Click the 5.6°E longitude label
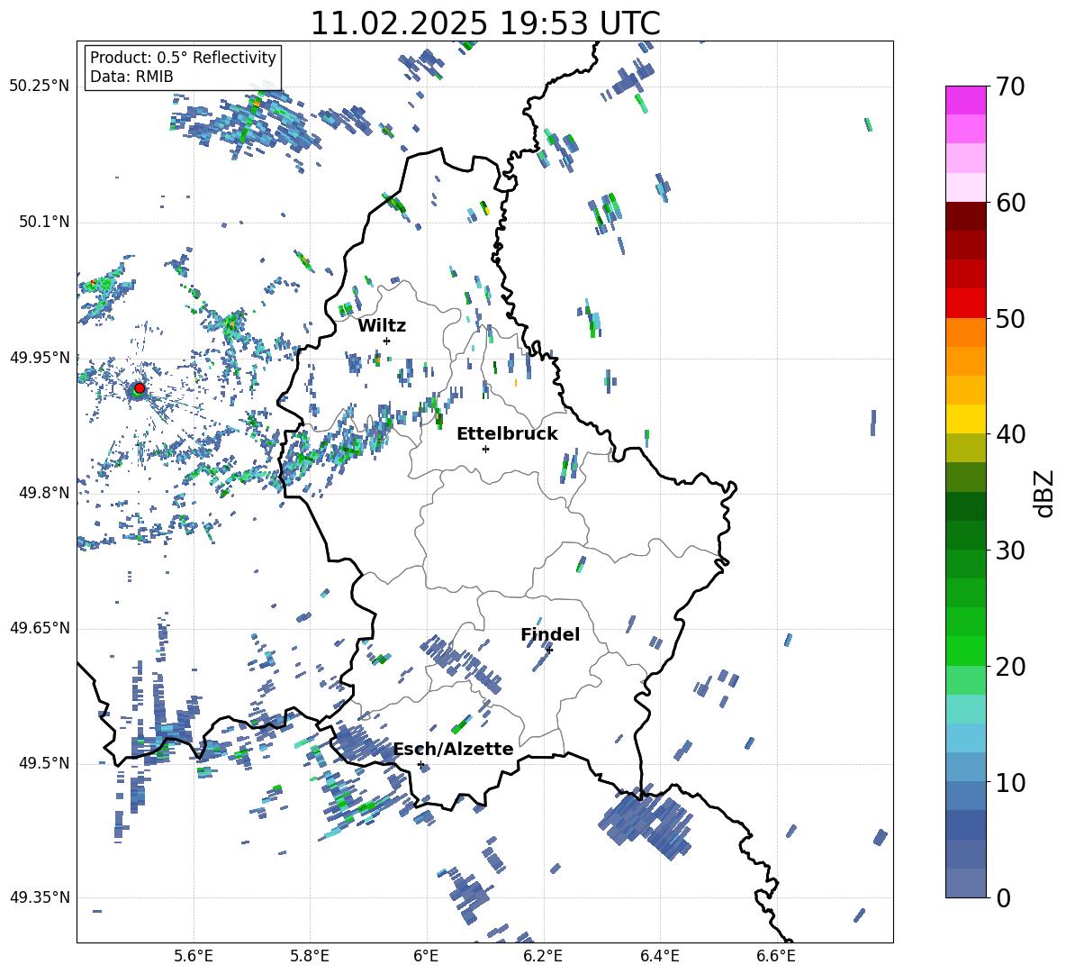The image size is (1066, 974). click(194, 956)
